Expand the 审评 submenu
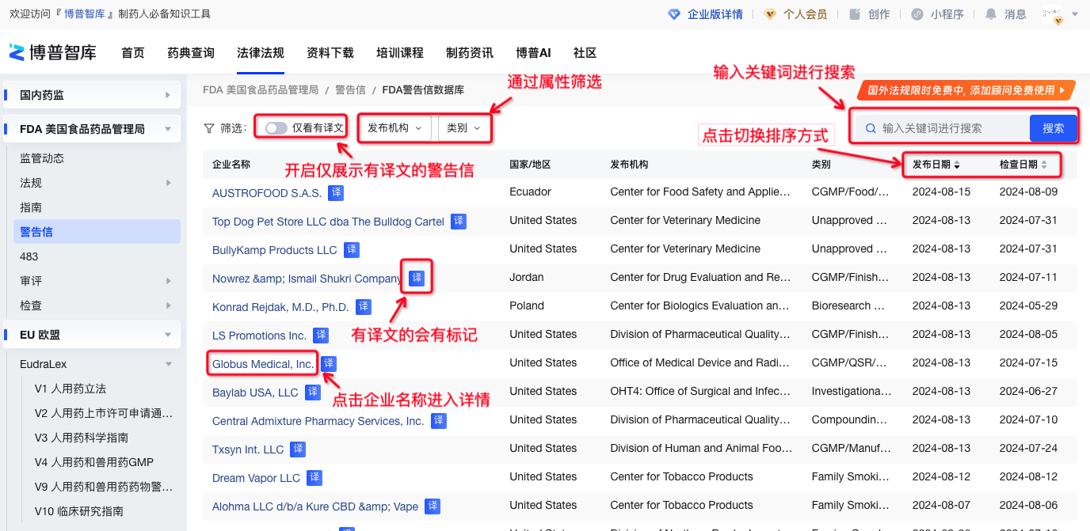The width and height of the screenshot is (1090, 531). click(x=168, y=281)
